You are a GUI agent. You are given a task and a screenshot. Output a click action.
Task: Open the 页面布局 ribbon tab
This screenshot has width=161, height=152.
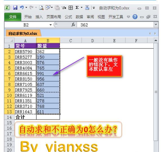[54, 17]
